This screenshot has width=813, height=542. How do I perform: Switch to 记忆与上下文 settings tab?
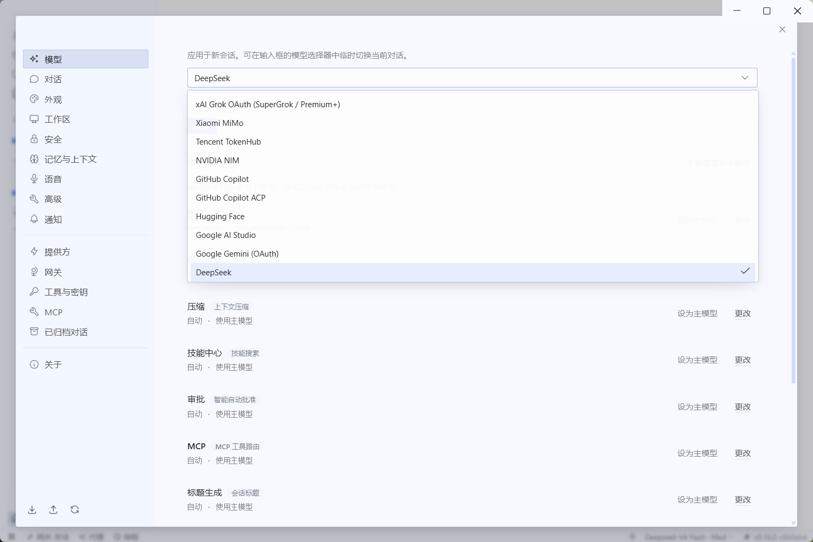(85, 159)
